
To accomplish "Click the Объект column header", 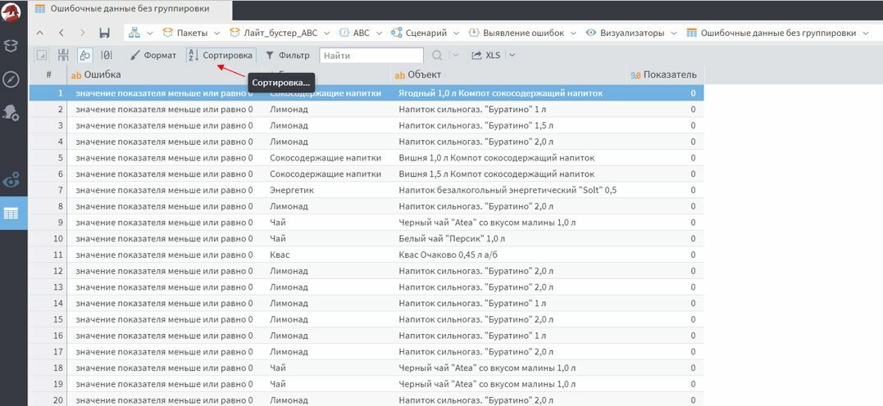I will (x=508, y=74).
